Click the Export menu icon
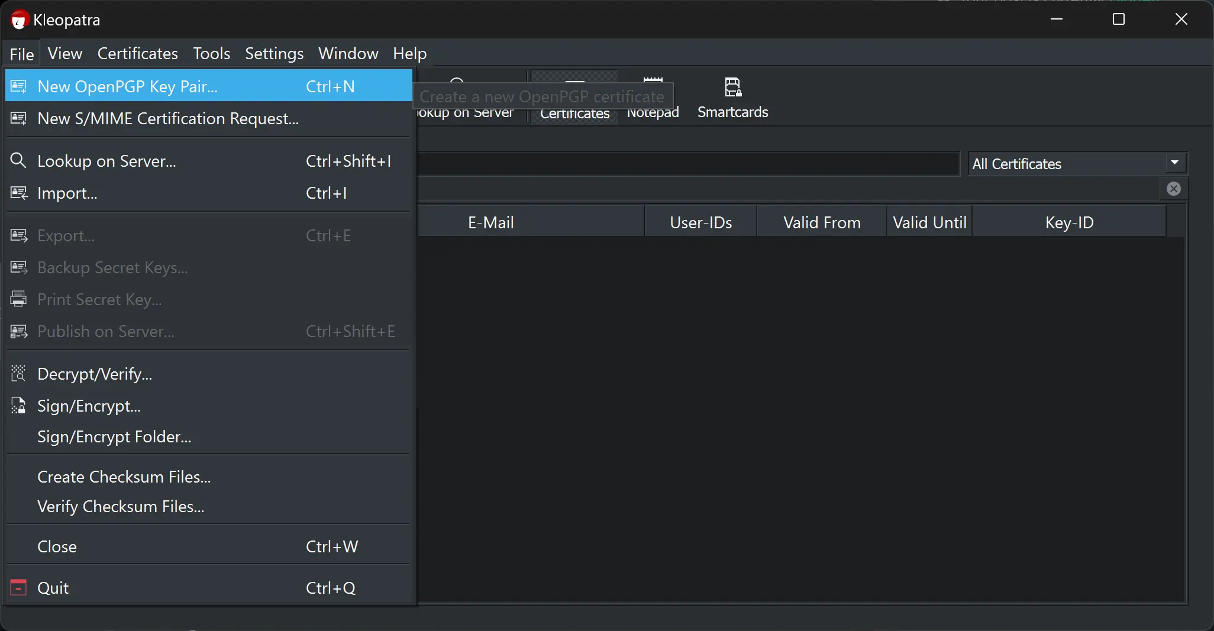Image resolution: width=1214 pixels, height=631 pixels. 18,235
